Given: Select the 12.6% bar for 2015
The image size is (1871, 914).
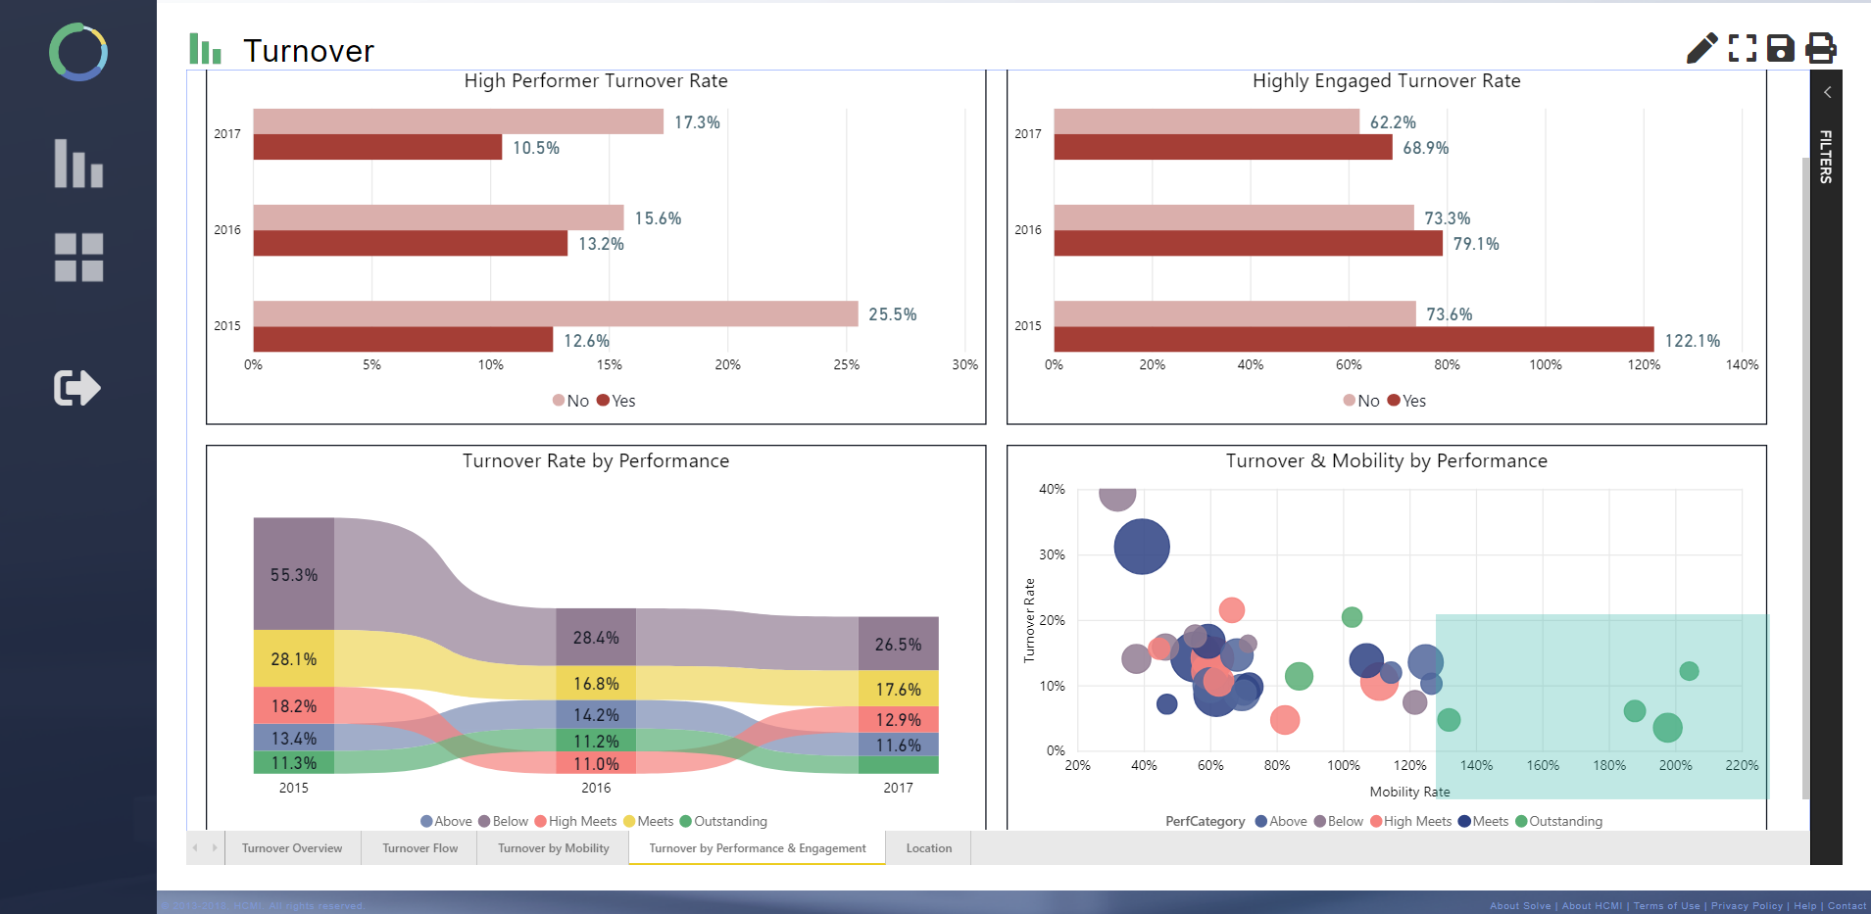Looking at the screenshot, I should tap(403, 339).
